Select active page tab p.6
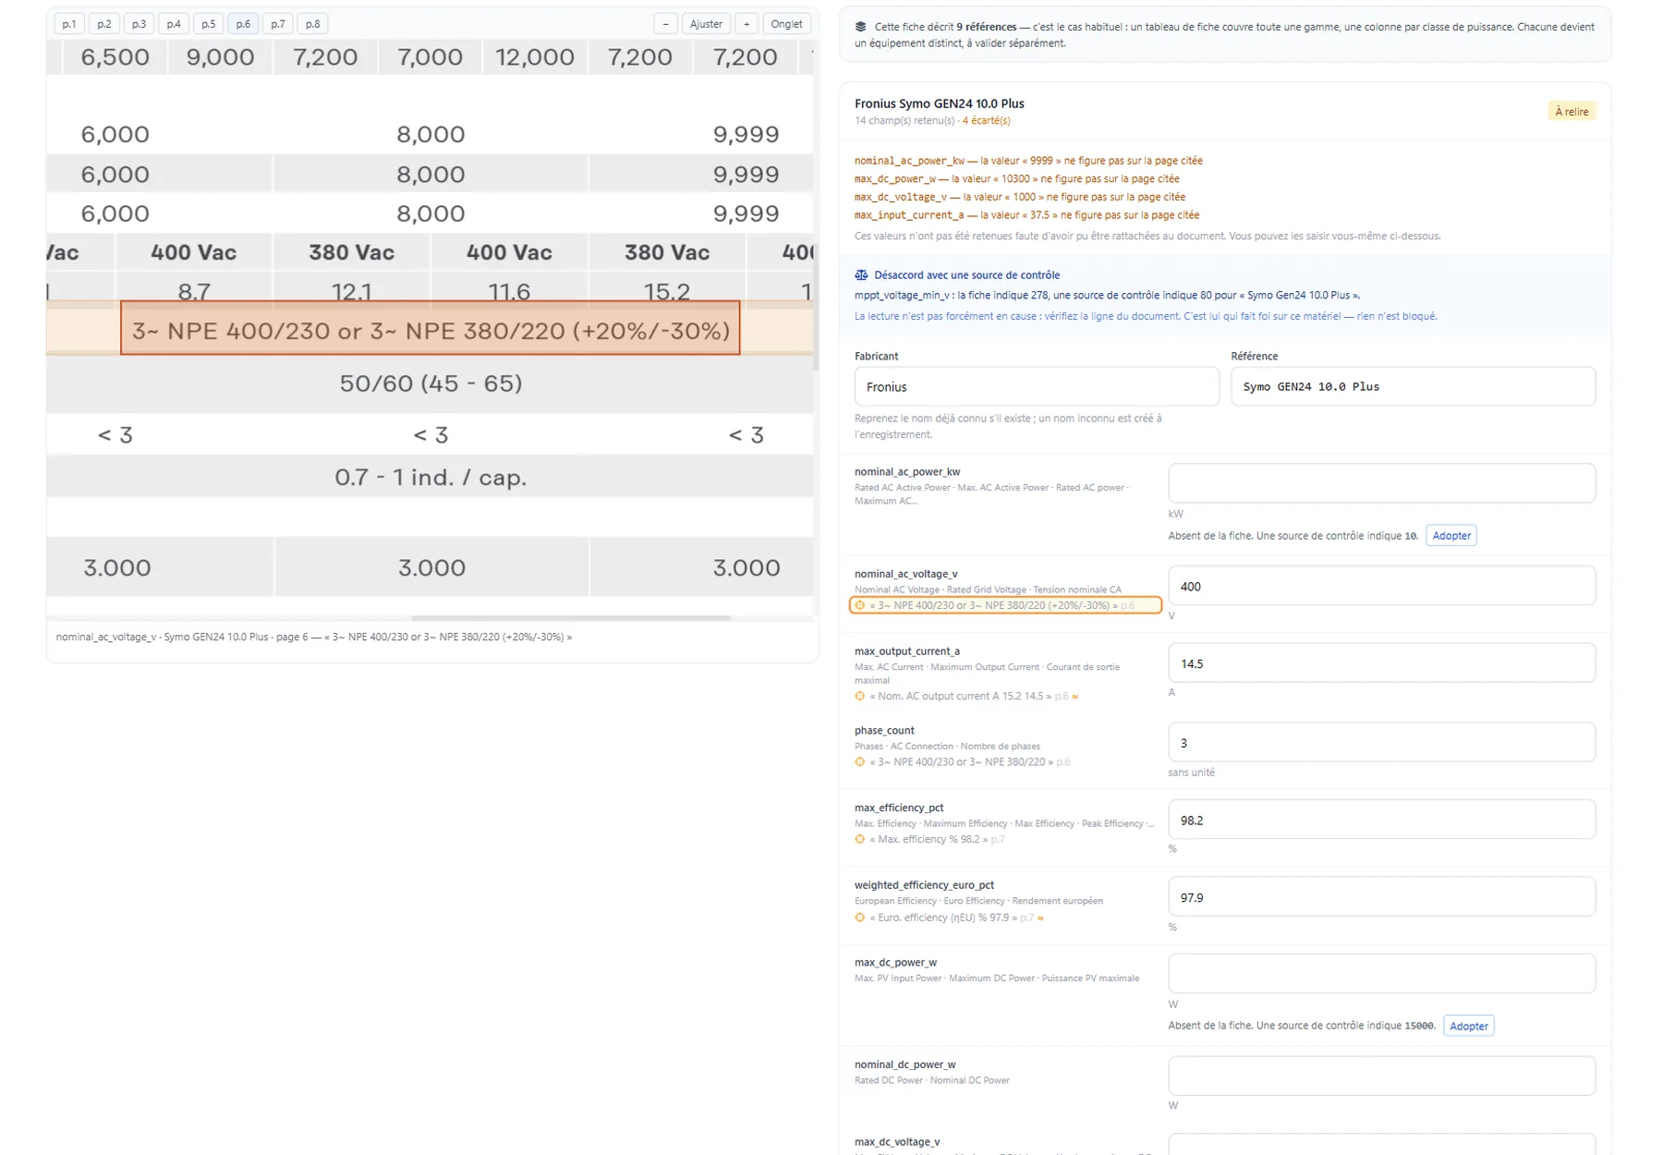1663x1155 pixels. [243, 24]
